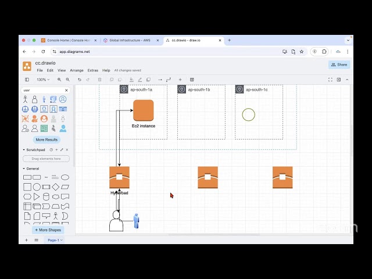Click the Scratchpad add plus icon
Screen dimensions: 372x279
coord(56,150)
